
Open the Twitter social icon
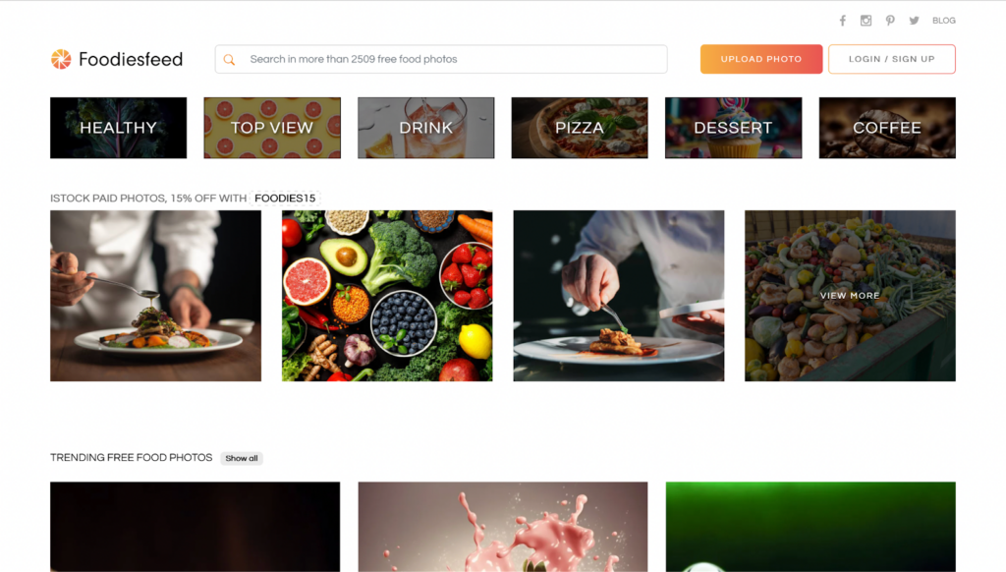914,21
